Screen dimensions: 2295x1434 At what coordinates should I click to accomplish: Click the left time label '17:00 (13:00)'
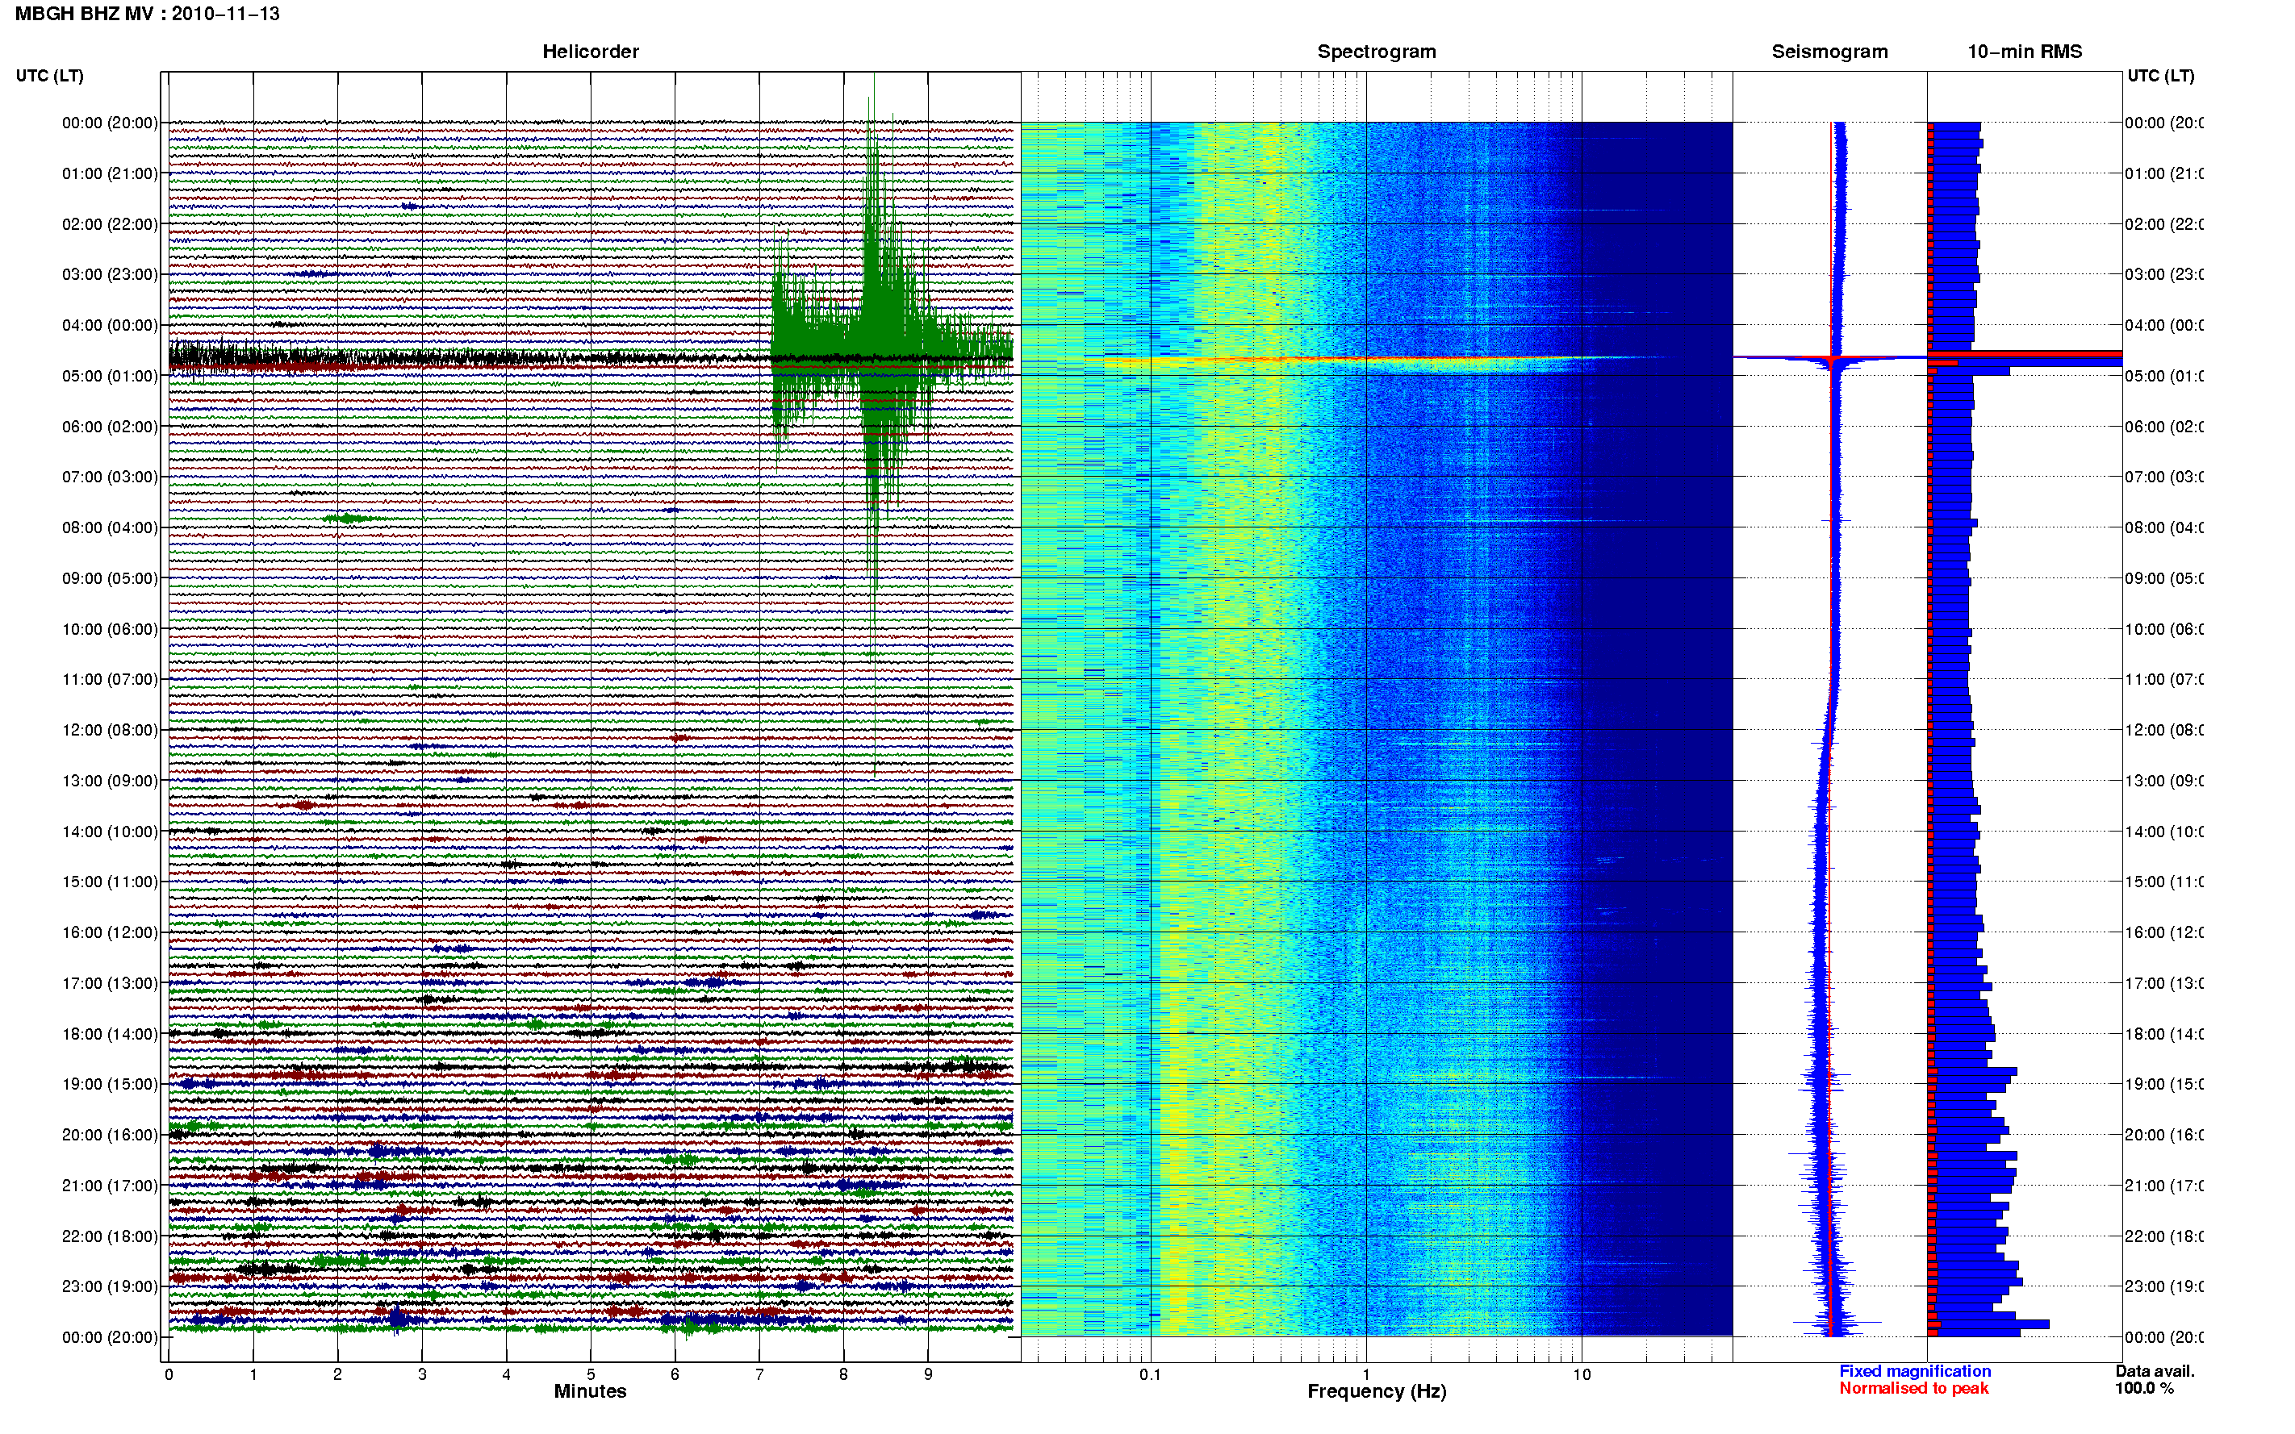coord(110,982)
